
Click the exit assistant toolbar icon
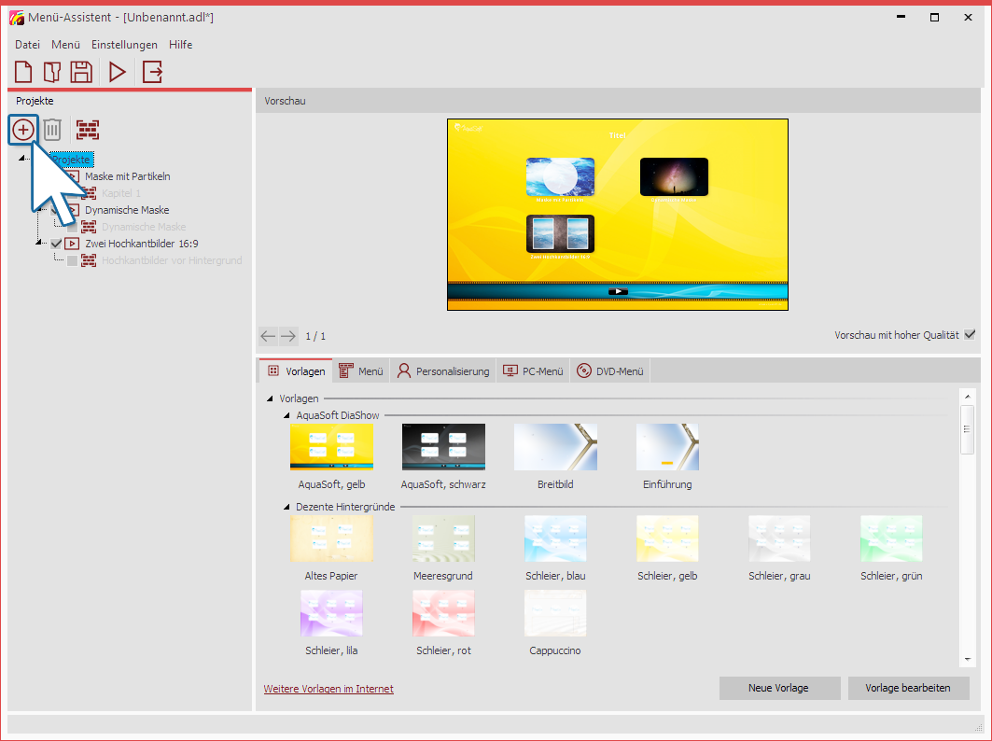[x=152, y=72]
